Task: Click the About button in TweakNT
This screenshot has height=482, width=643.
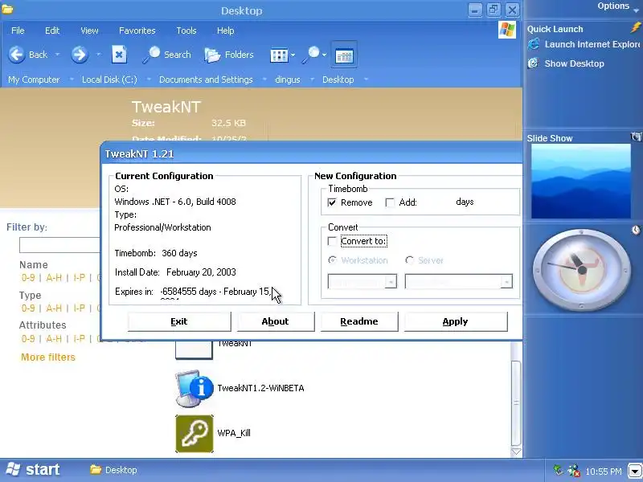Action: click(276, 322)
